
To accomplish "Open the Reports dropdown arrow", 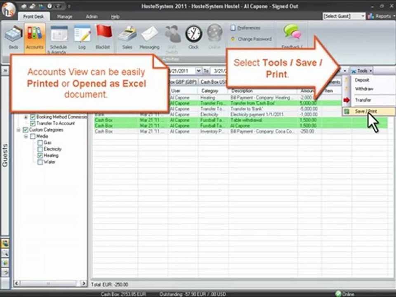I will click(x=394, y=16).
